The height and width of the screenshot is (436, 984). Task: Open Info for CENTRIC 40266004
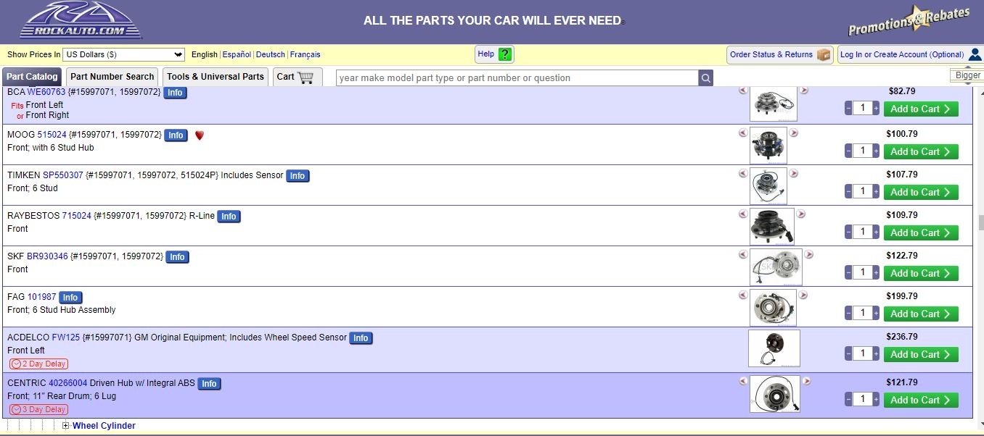click(209, 384)
